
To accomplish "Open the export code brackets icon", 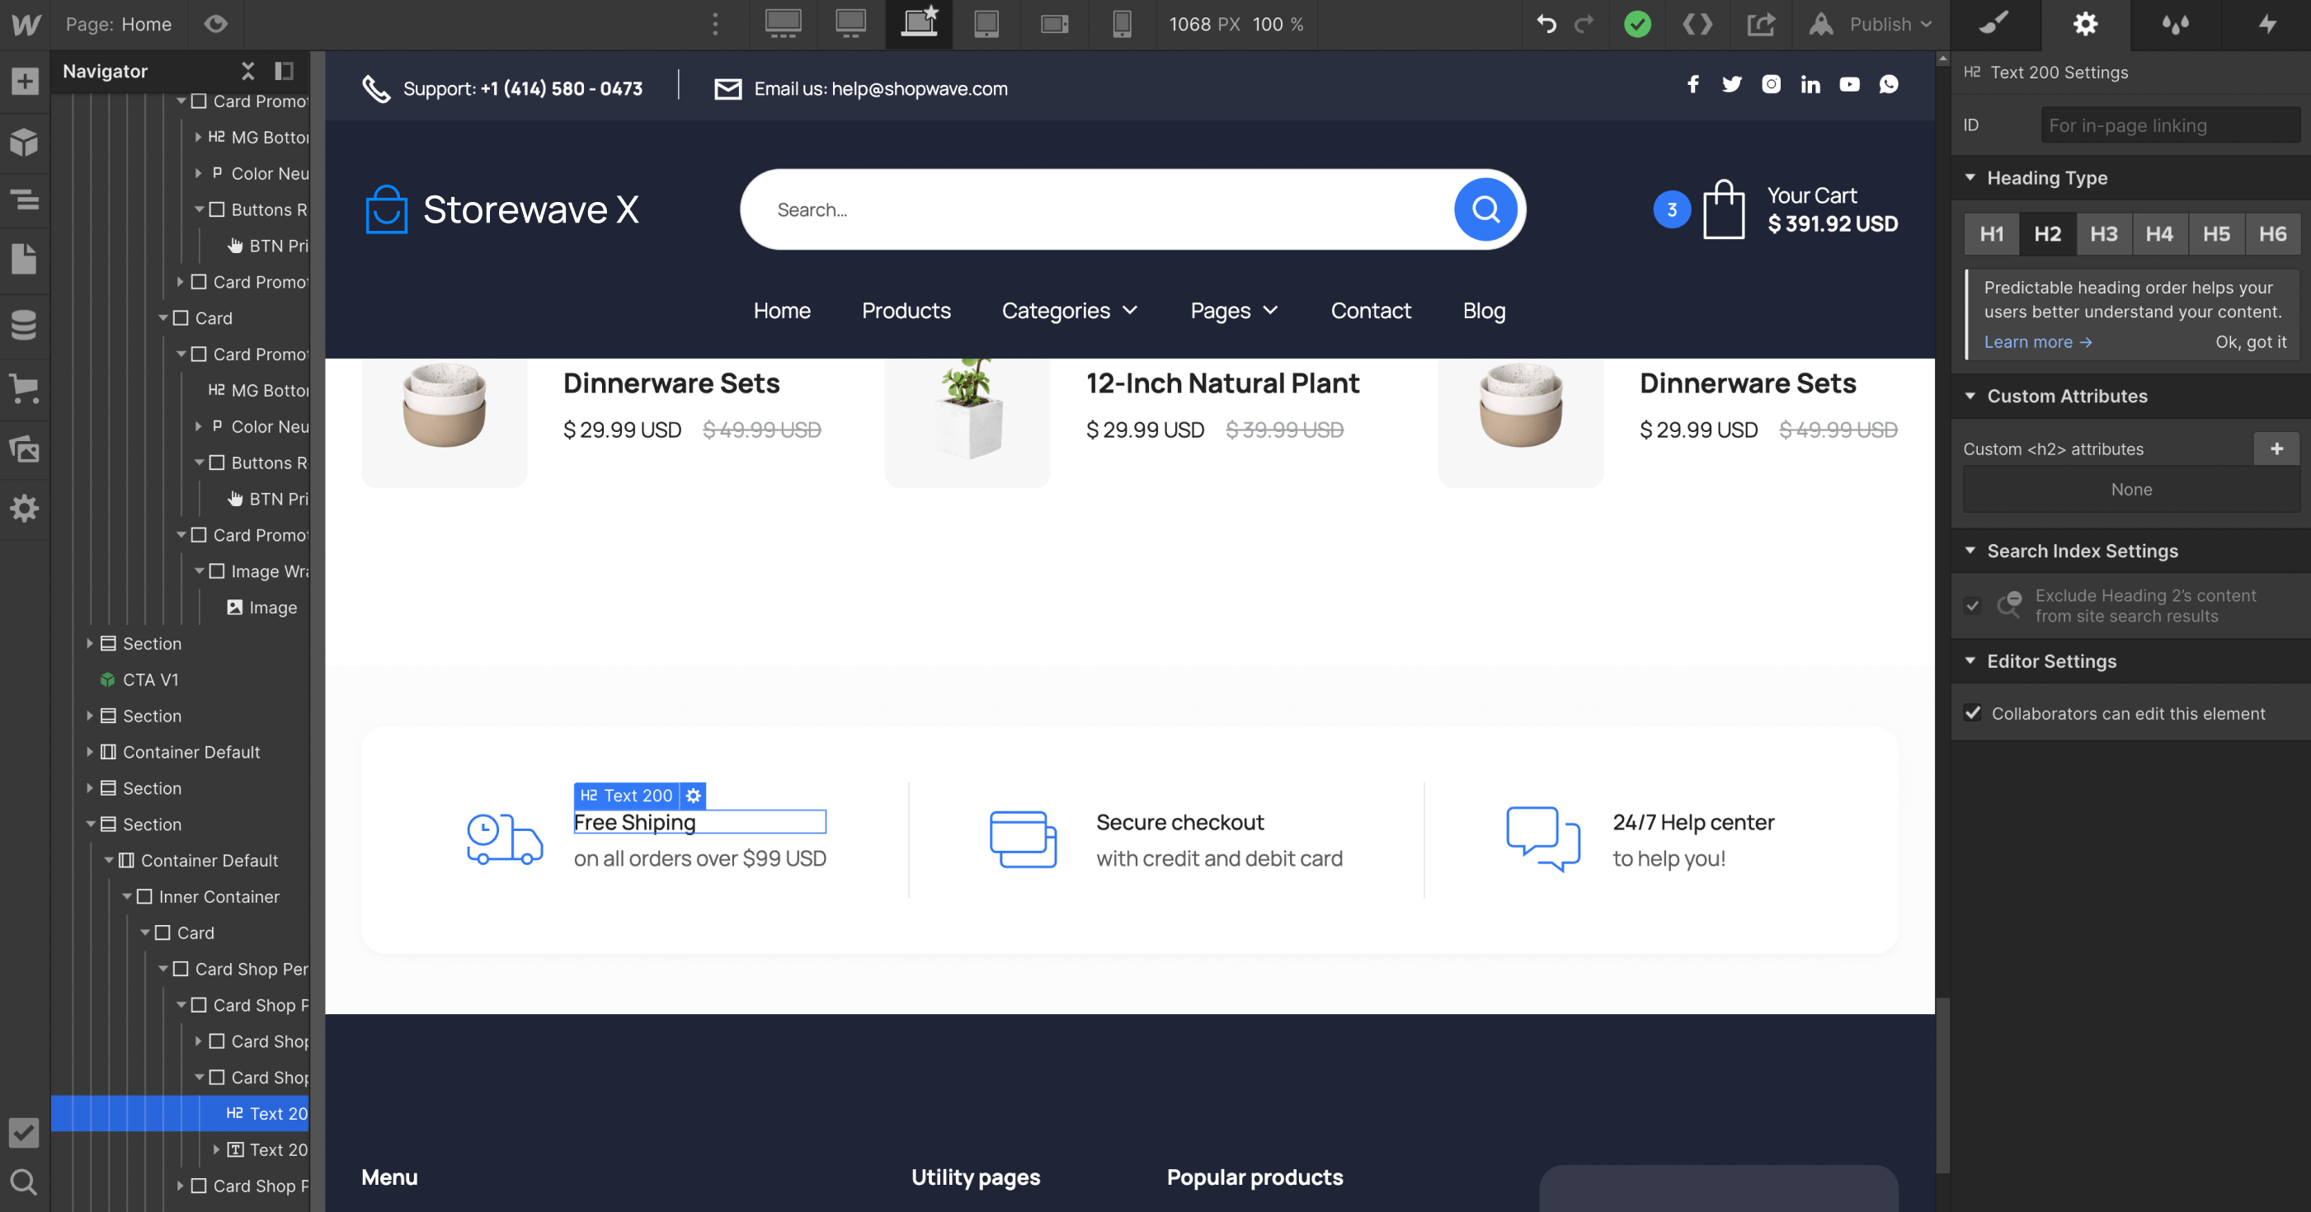I will (1697, 24).
